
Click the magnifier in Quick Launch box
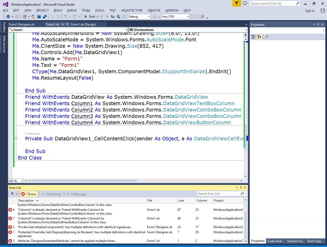[298, 3]
